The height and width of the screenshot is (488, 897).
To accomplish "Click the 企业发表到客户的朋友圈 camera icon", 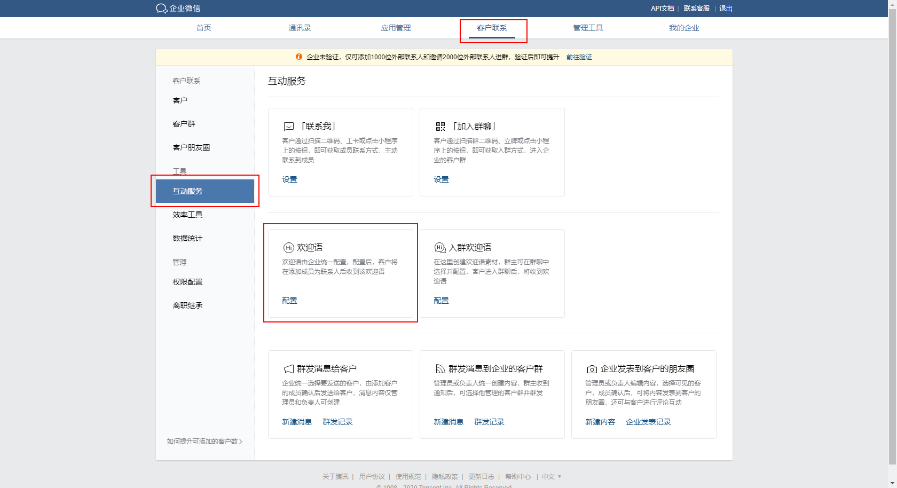I will [x=592, y=369].
